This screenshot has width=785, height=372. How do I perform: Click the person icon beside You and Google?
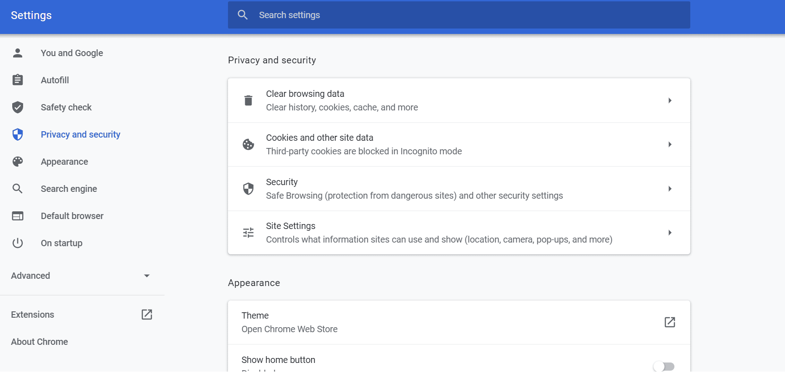18,53
